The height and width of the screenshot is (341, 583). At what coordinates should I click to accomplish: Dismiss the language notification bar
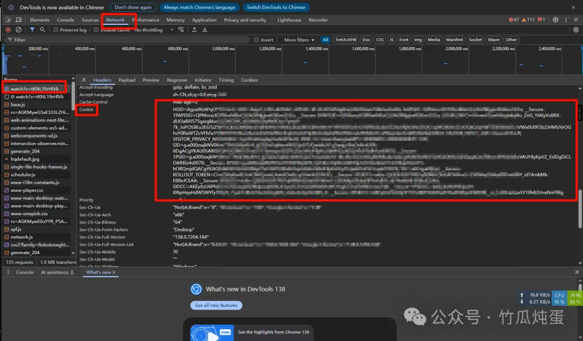tap(573, 7)
